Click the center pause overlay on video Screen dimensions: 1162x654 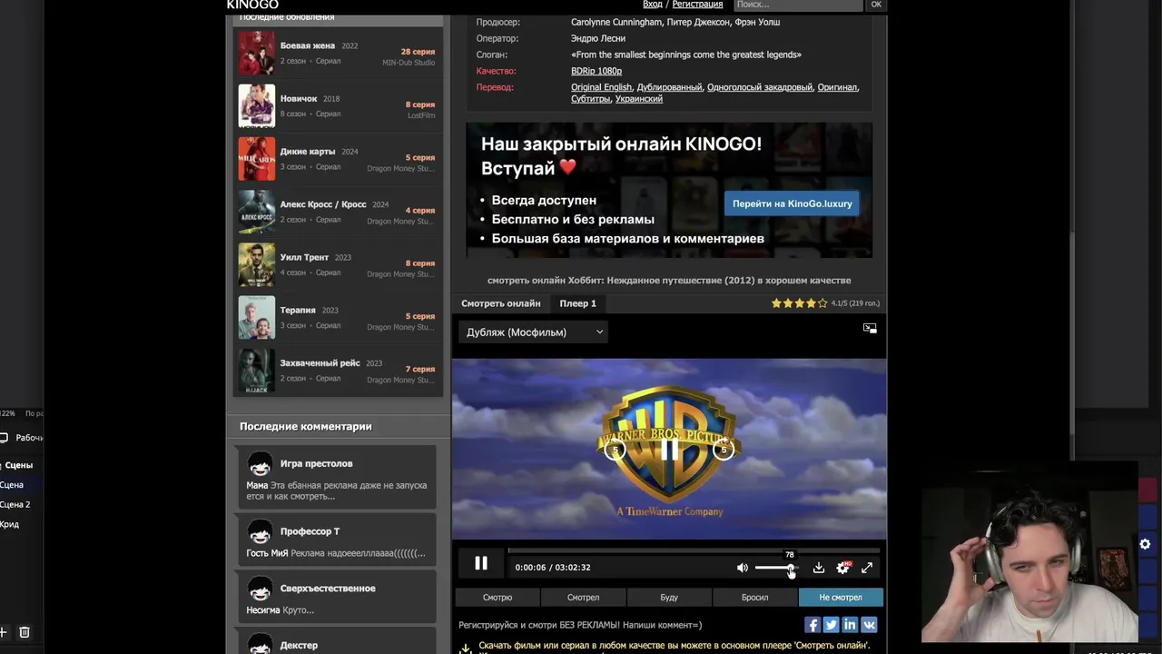tap(669, 450)
